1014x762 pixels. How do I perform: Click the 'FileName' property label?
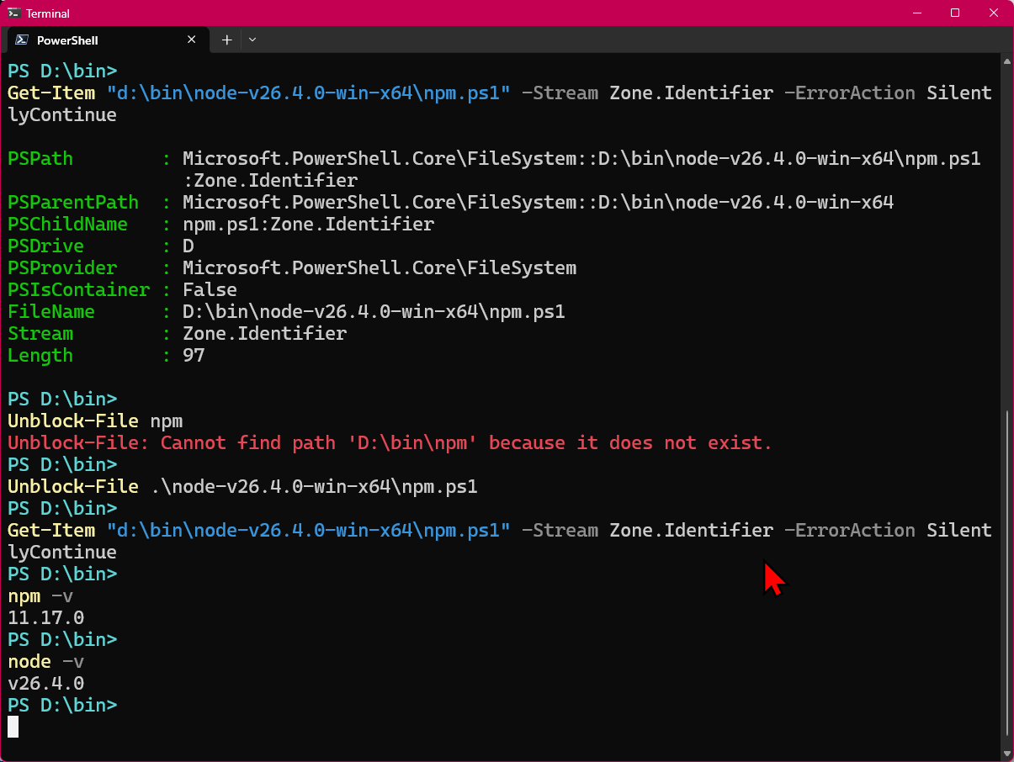click(51, 312)
